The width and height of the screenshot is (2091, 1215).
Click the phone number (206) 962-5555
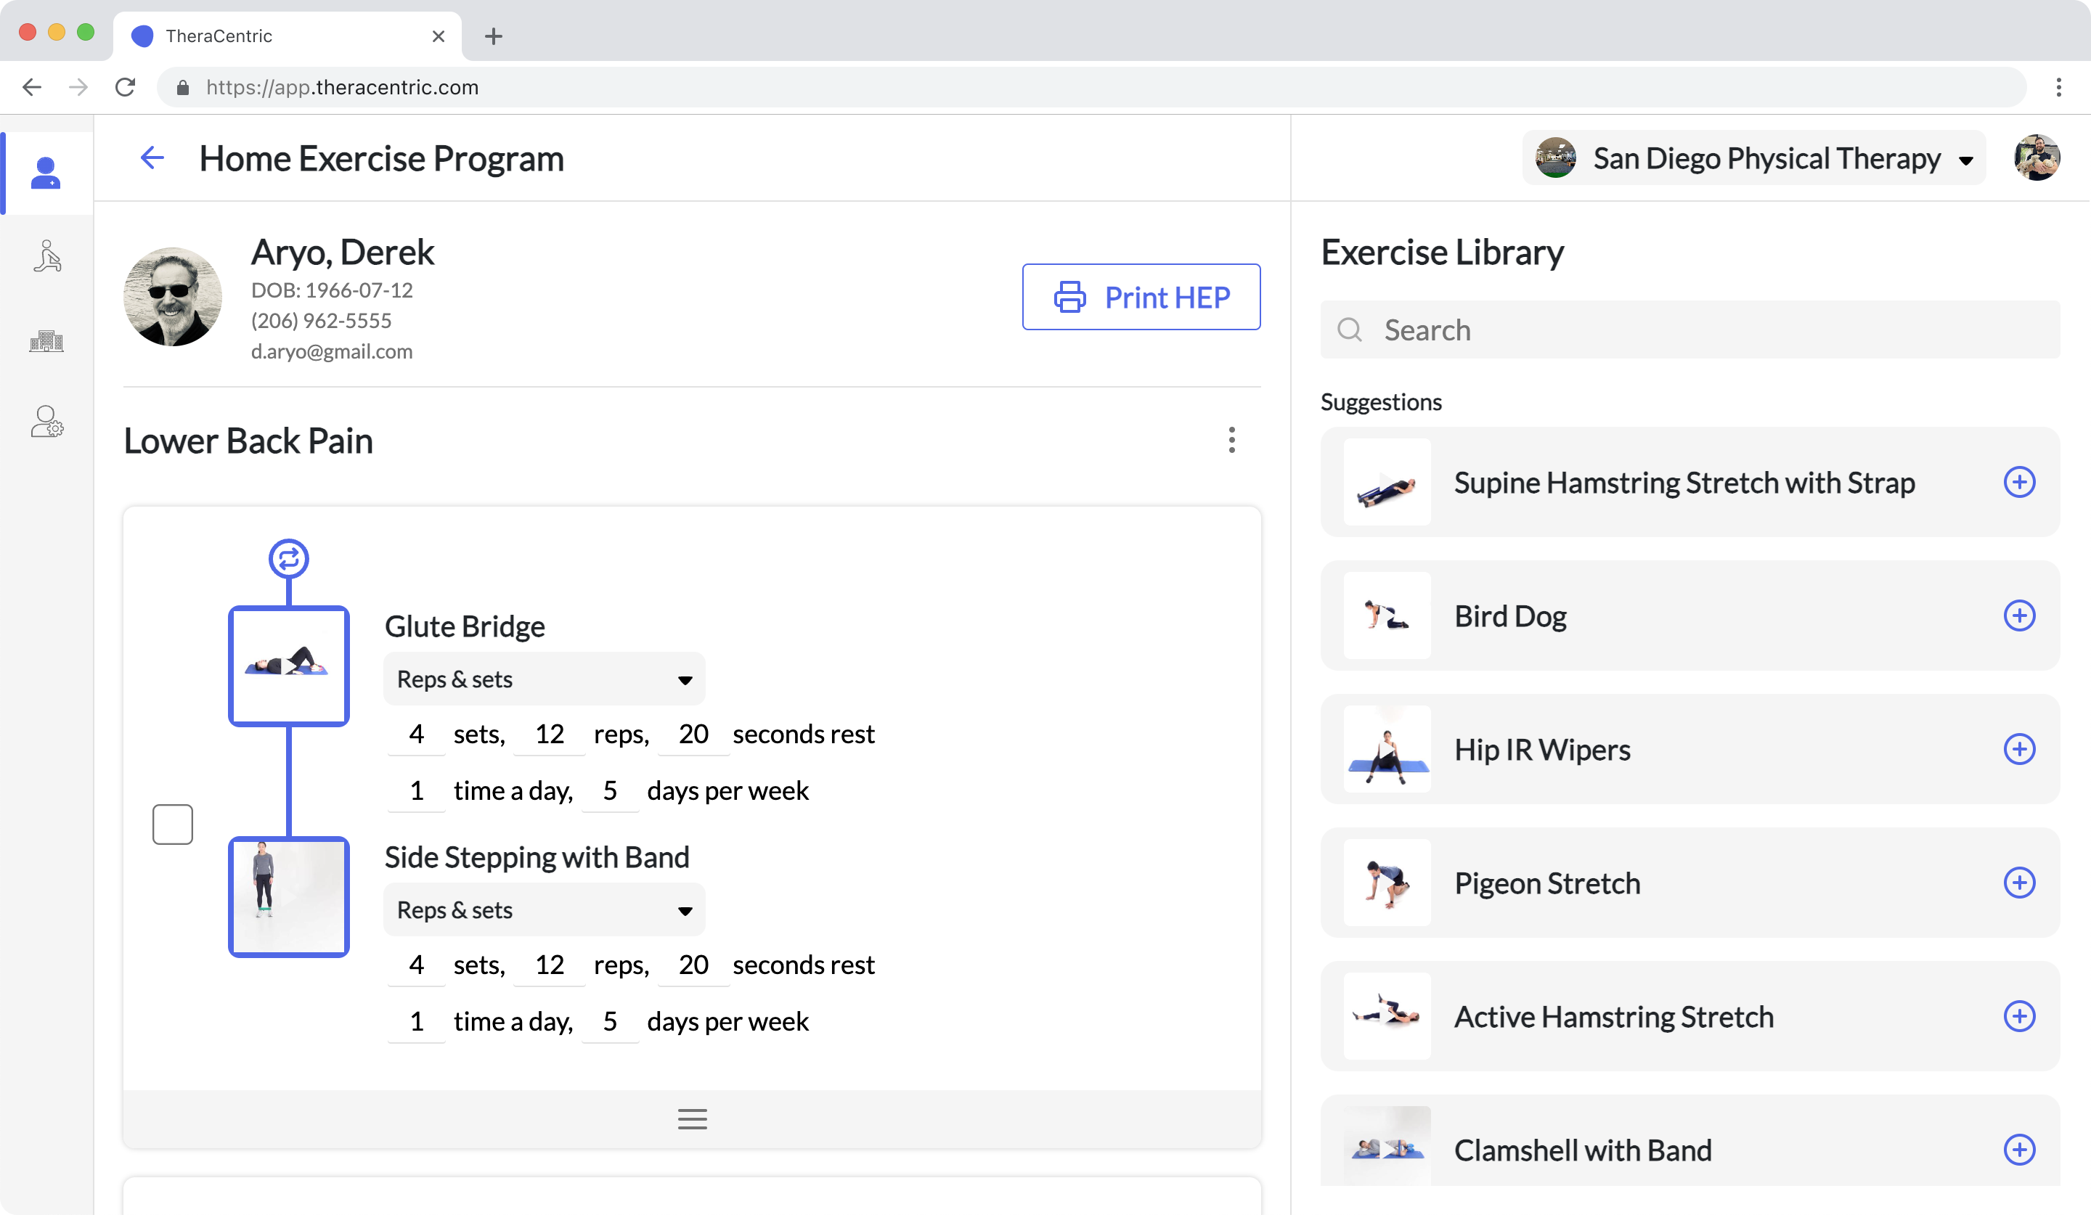pyautogui.click(x=321, y=321)
